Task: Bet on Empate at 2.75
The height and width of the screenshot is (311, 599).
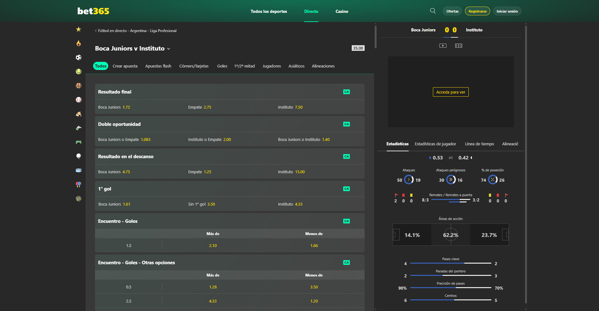Action: click(x=230, y=107)
